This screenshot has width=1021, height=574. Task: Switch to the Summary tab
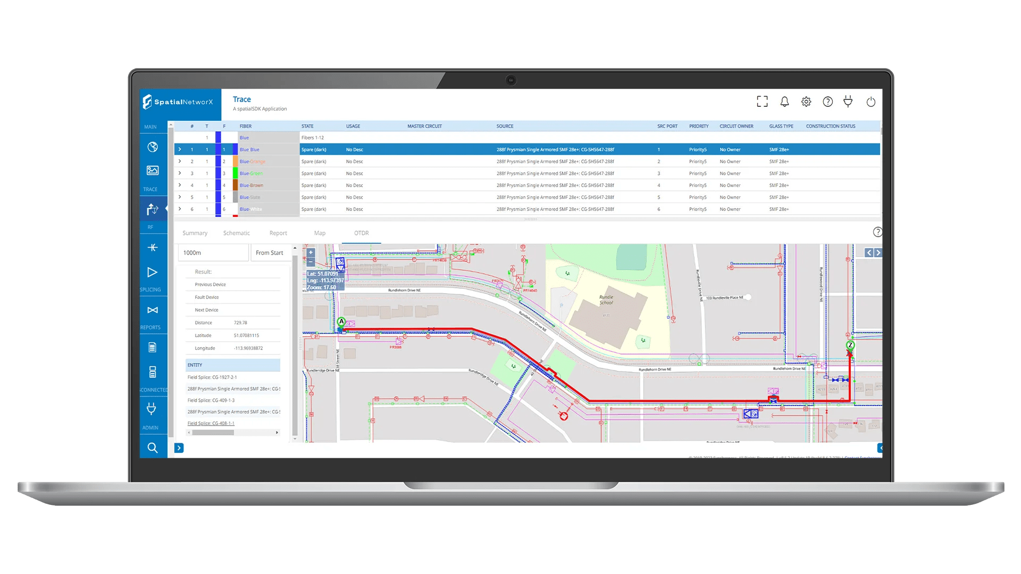[x=195, y=233]
